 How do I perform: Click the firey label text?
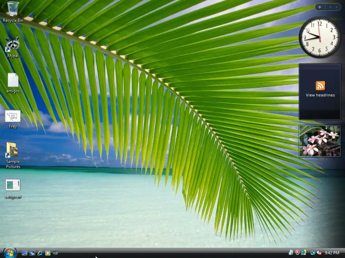[13, 126]
